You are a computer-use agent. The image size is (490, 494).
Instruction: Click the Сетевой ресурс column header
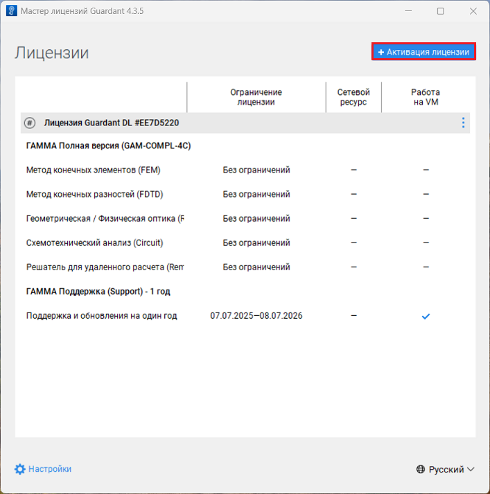point(353,97)
